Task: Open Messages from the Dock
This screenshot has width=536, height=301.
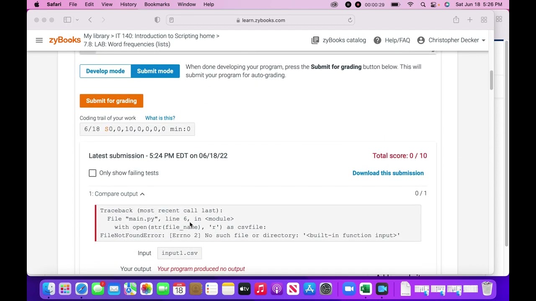Action: [98, 289]
